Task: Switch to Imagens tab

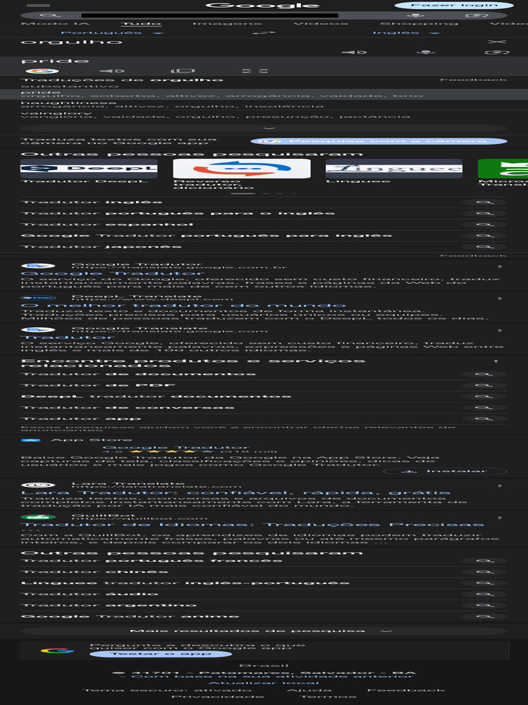Action: (227, 23)
